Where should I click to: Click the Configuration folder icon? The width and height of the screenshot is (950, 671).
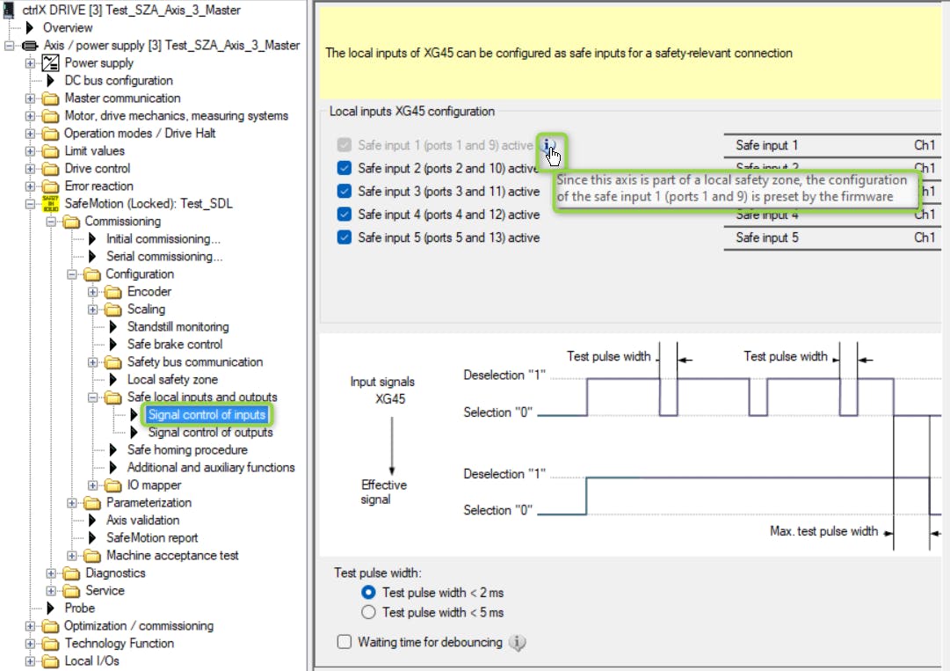coord(92,274)
